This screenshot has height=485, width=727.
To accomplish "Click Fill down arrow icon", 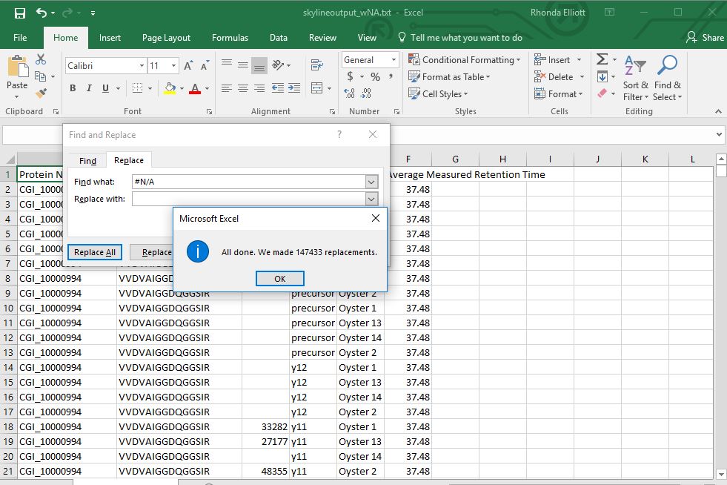I will click(602, 76).
